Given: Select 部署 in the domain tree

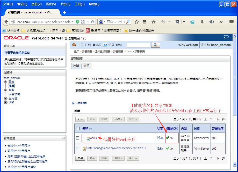Looking at the screenshot, I should tap(11, 86).
